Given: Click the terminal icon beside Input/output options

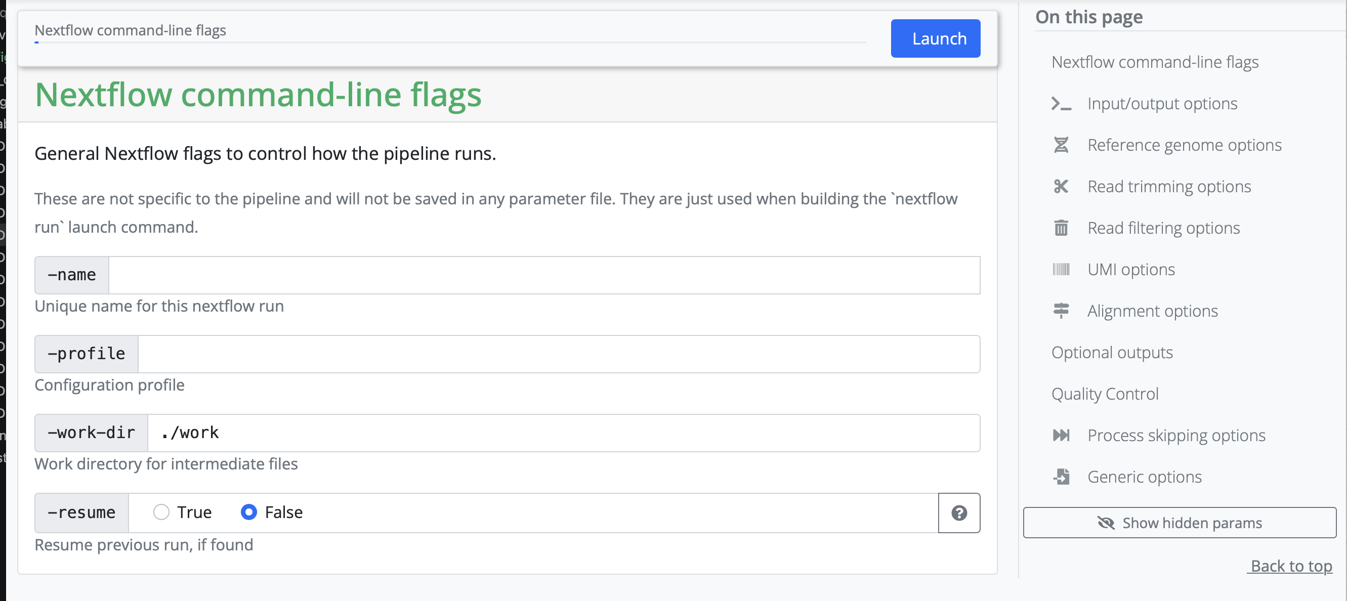Looking at the screenshot, I should tap(1061, 104).
